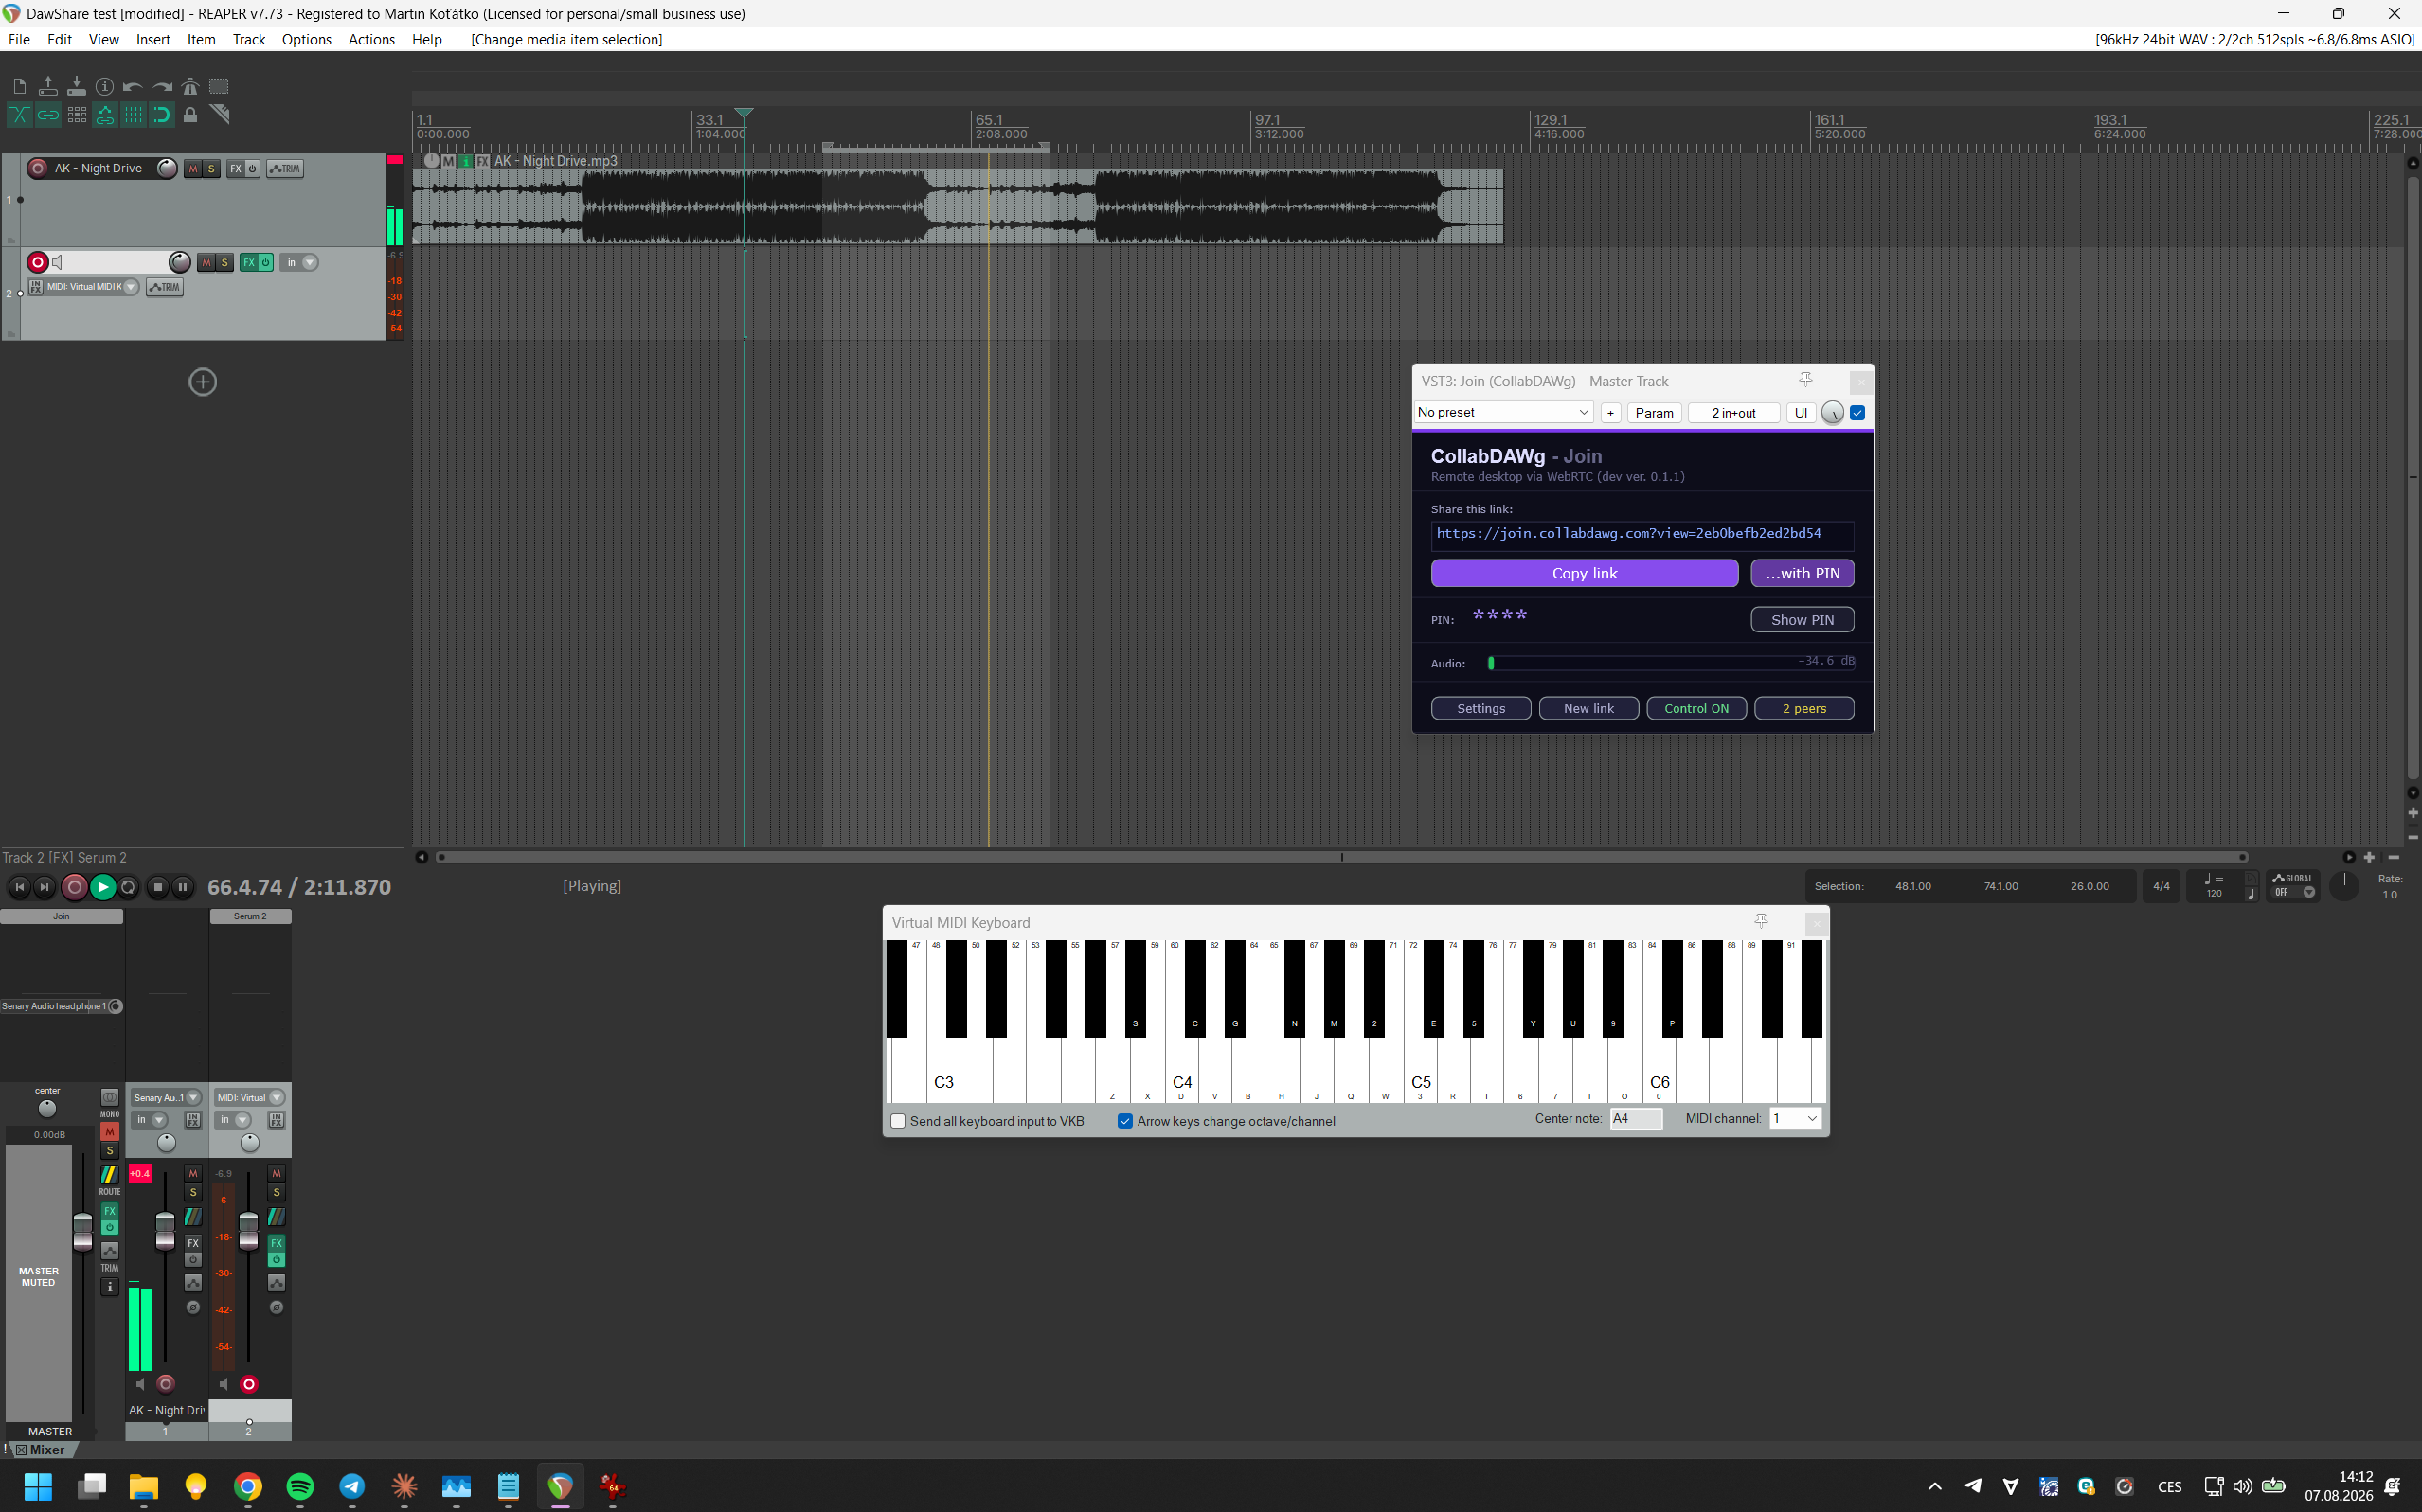Toggle grid lines toolbar icon
This screenshot has height=1512, width=2422.
point(133,115)
